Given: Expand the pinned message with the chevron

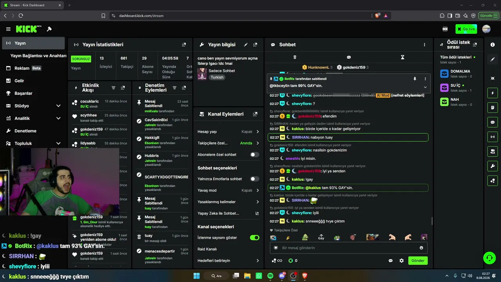Looking at the screenshot, I should 425,87.
